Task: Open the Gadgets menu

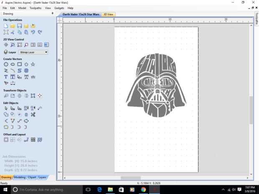Action: pyautogui.click(x=59, y=8)
